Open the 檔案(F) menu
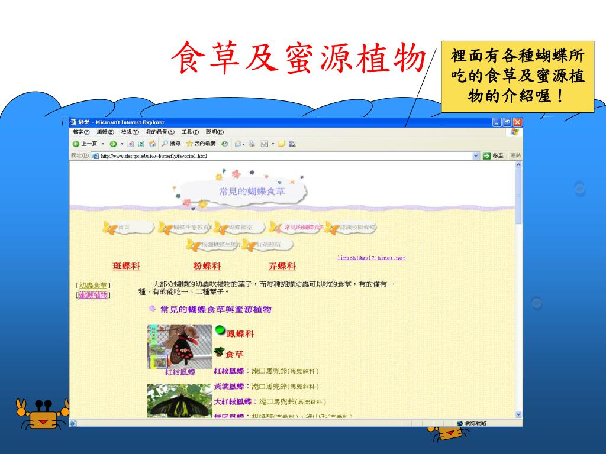 tap(81, 132)
